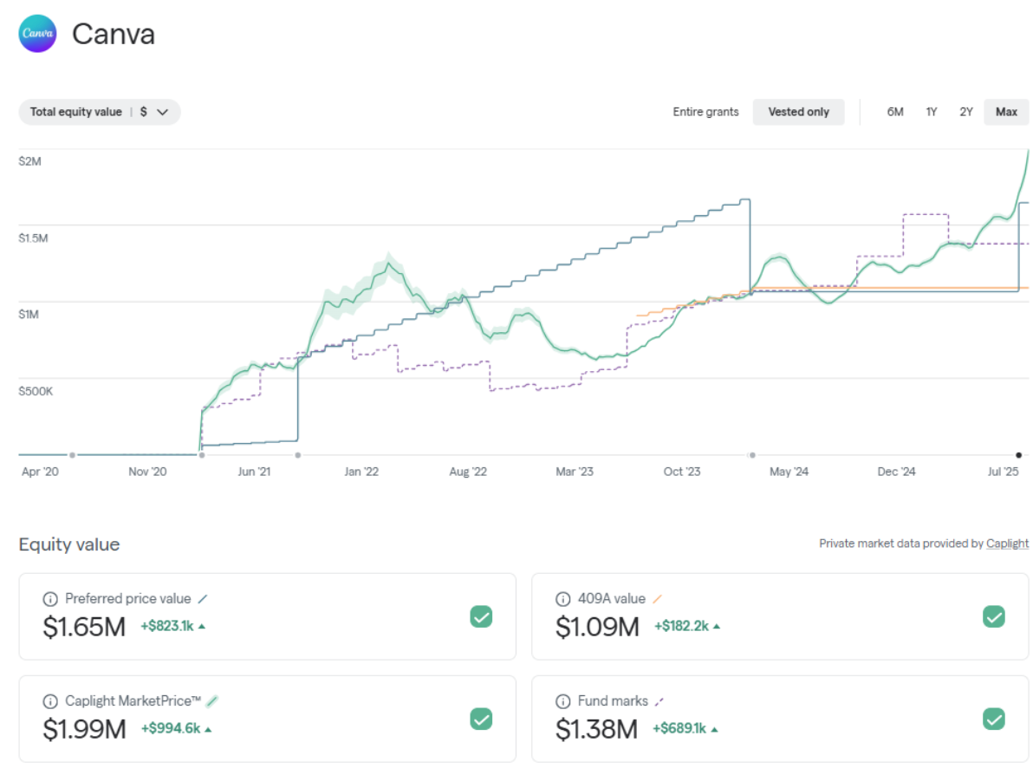This screenshot has height=775, width=1033.
Task: Uncheck the 409A value checkbox
Action: (x=993, y=616)
